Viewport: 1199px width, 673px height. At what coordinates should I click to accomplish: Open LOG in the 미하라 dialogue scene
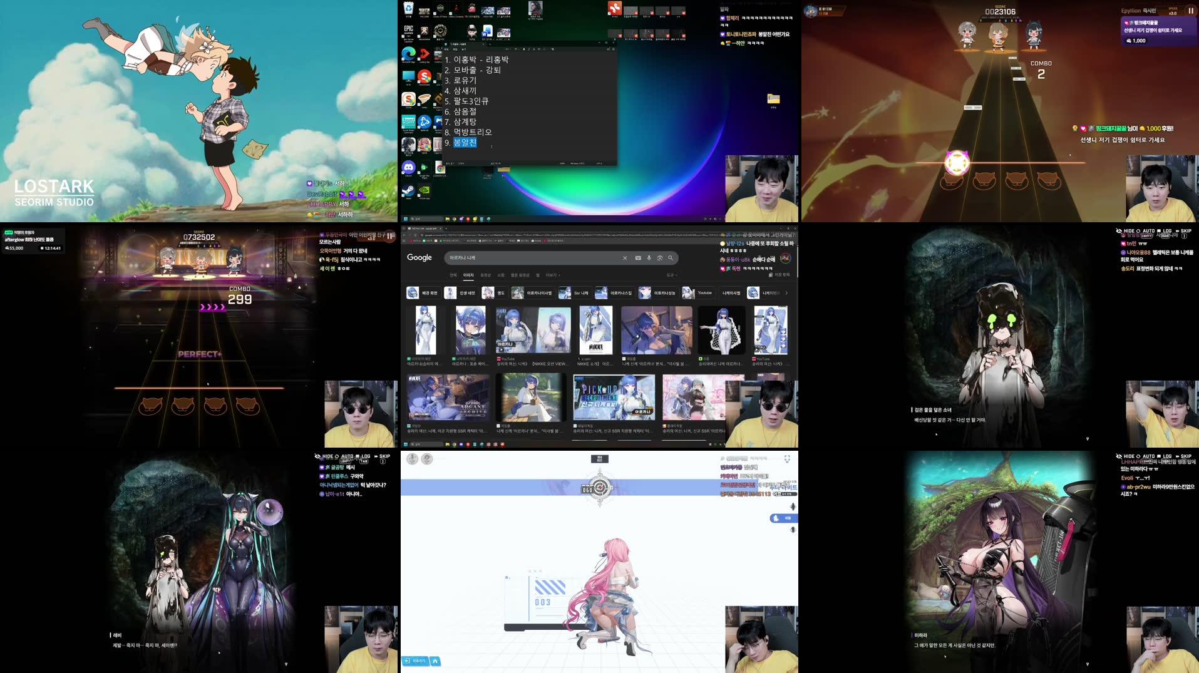pyautogui.click(x=1164, y=456)
